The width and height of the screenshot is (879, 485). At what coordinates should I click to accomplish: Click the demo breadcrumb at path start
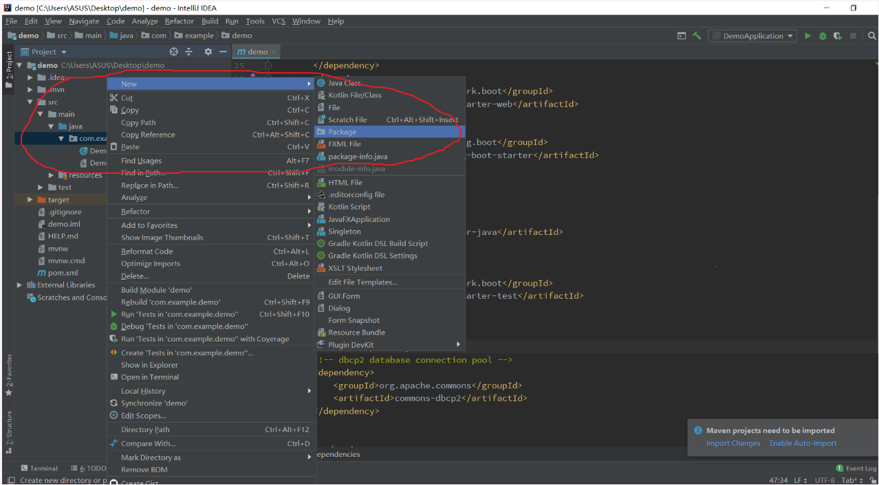coord(23,36)
